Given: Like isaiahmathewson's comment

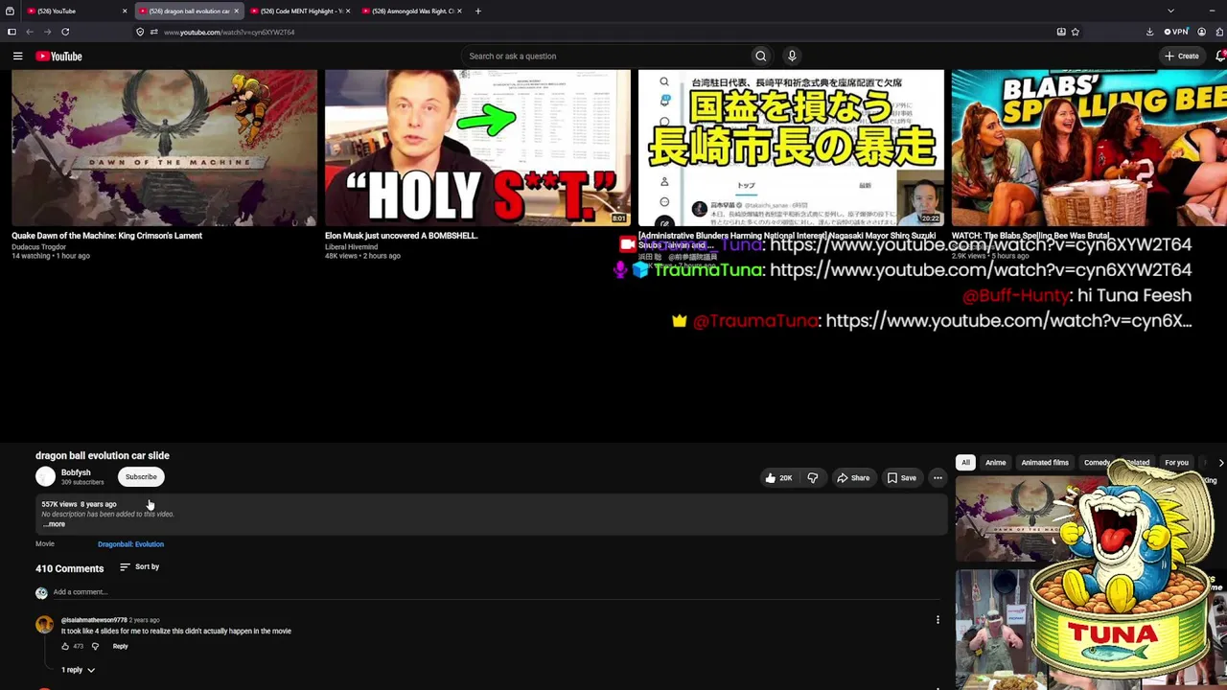Looking at the screenshot, I should coord(65,646).
